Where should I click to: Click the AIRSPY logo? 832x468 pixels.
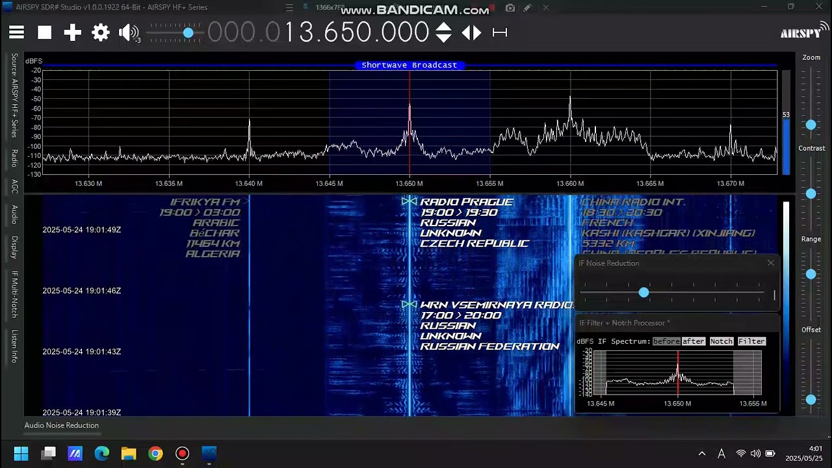[x=805, y=32]
